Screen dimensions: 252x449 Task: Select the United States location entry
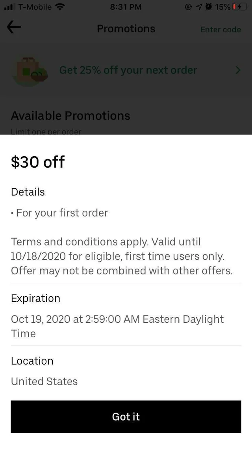click(x=44, y=381)
